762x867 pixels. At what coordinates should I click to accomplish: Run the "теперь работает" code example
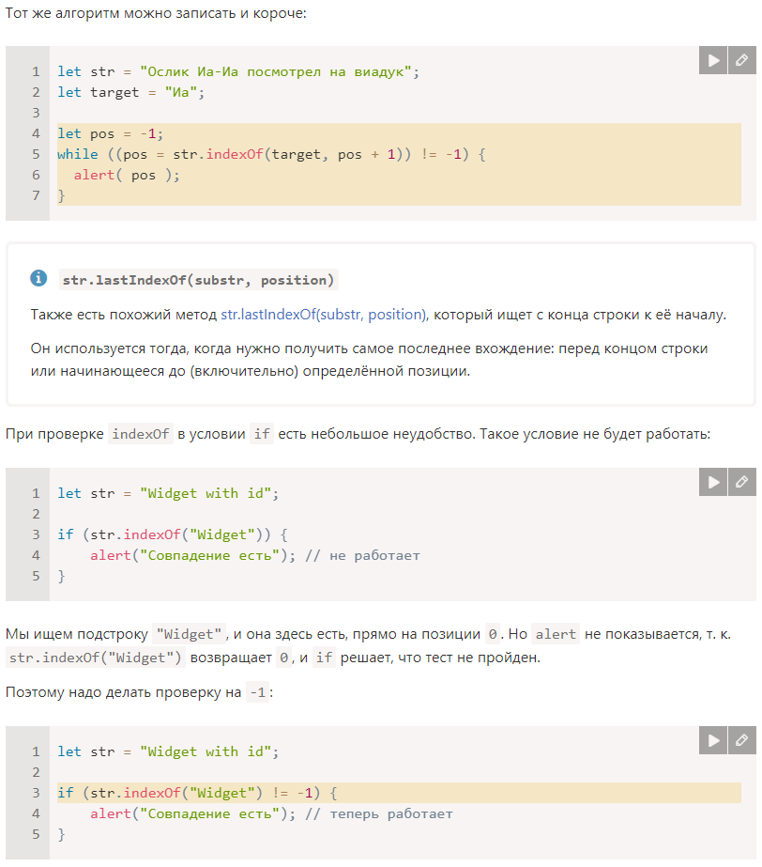(x=713, y=740)
